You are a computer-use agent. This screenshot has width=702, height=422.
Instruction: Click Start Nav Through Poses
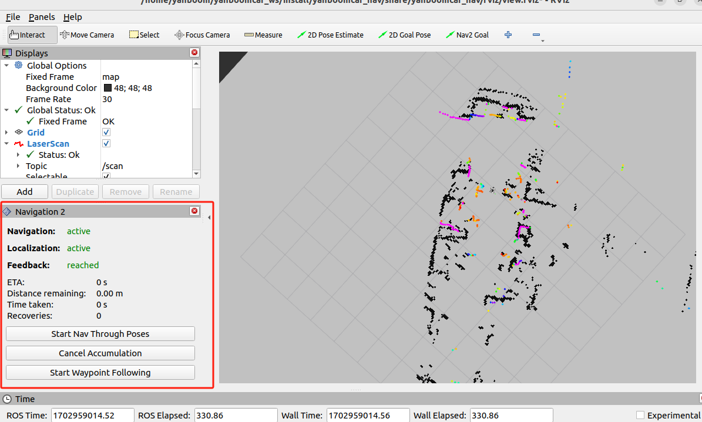100,334
